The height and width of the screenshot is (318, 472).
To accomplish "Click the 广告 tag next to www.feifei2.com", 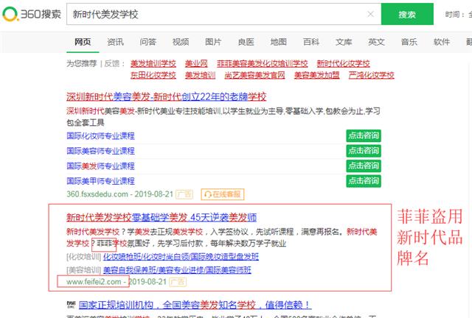I will (178, 282).
